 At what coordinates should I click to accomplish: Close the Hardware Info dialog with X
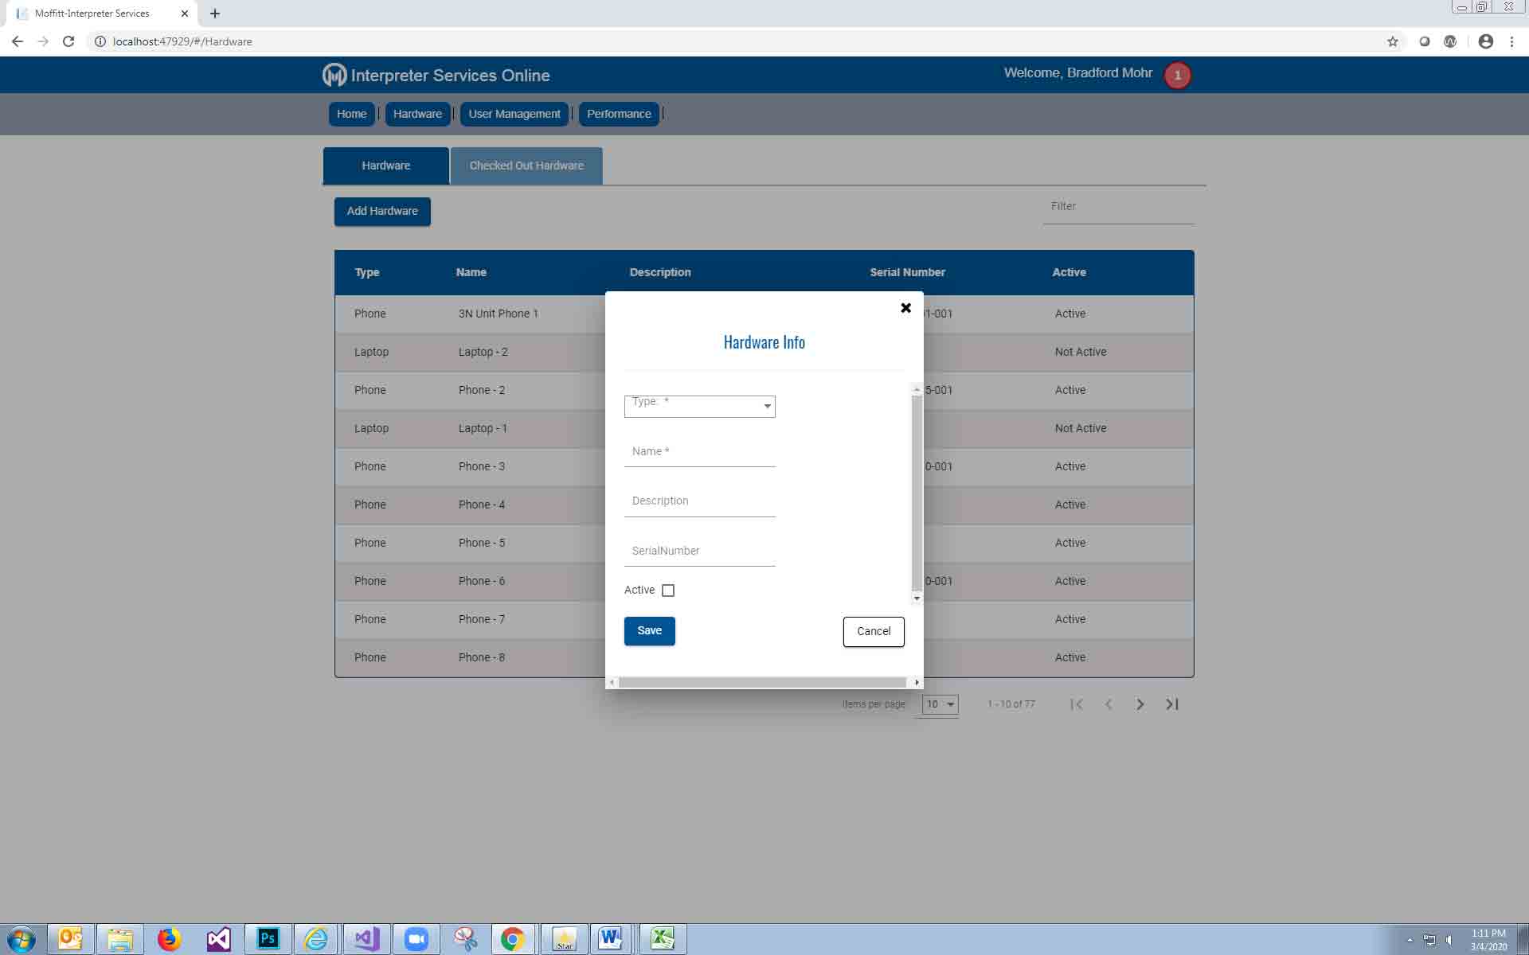tap(905, 308)
